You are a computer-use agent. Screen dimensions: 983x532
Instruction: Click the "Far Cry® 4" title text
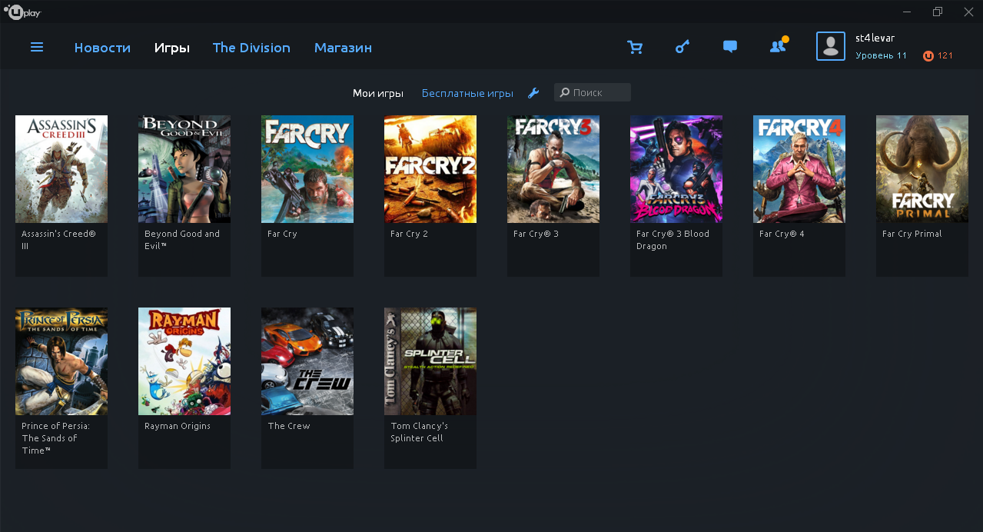click(x=782, y=234)
